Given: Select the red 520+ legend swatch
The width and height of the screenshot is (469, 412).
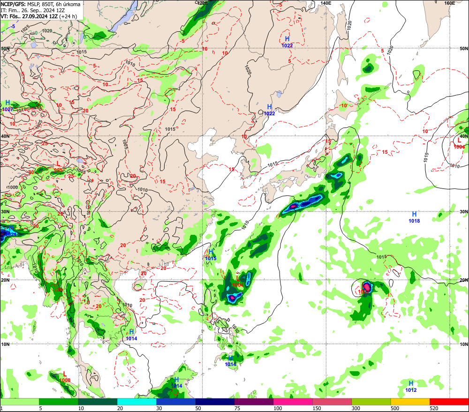Looking at the screenshot, I should point(449,402).
